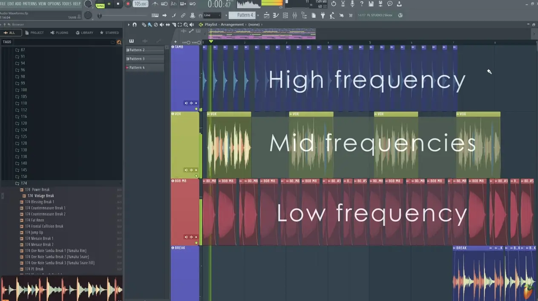Switch to the LIBRARY browser tab
Viewport: 538px width, 301px height.
(x=84, y=33)
